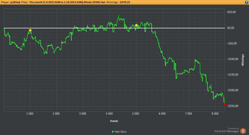This screenshot has height=135, width=249.
Task: Click the orange Hold'em Manager 2 logo
Action: (x=244, y=130)
